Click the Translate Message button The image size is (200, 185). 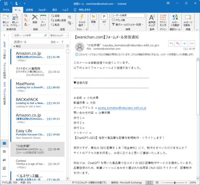[175, 20]
